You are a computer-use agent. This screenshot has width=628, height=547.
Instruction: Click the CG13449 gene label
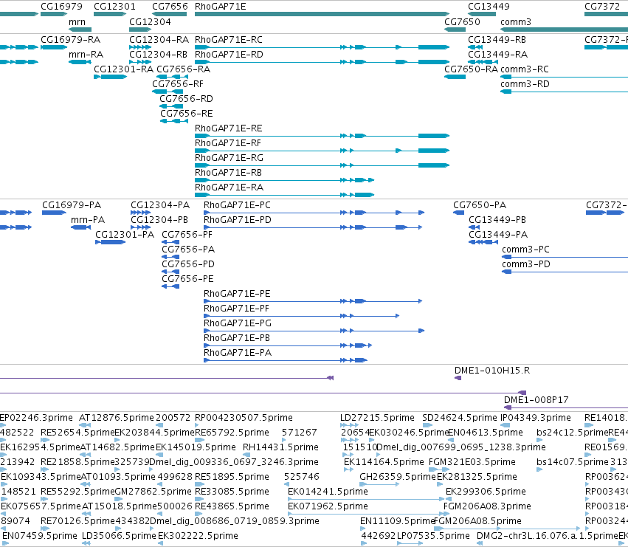coord(489,7)
